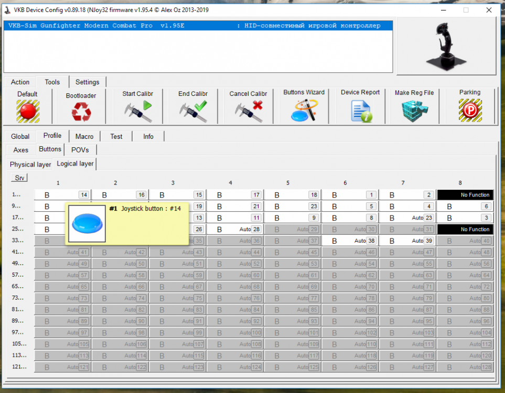505x393 pixels.
Task: Open the POVs sub-tab
Action: pyautogui.click(x=80, y=150)
